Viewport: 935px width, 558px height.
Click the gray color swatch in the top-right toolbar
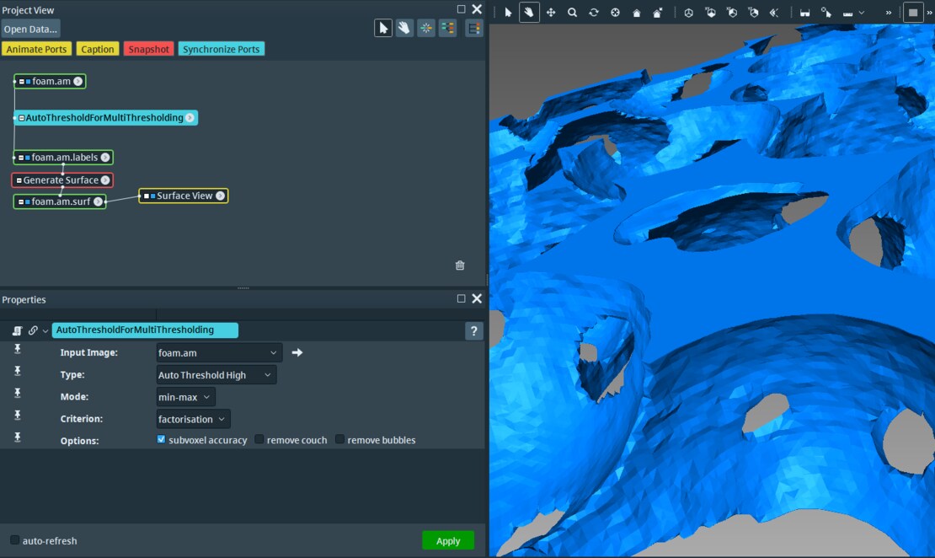(x=914, y=12)
